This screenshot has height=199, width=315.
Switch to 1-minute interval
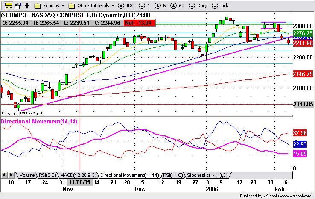point(144,6)
